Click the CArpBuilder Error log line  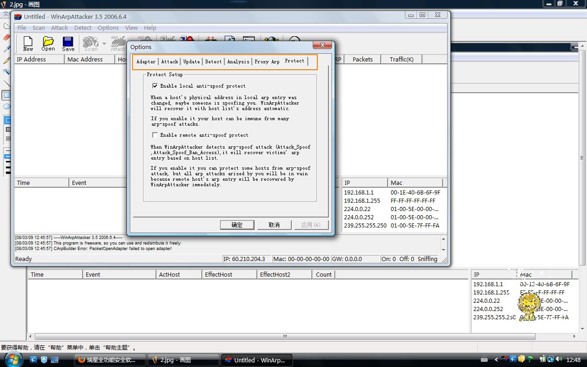[x=94, y=249]
